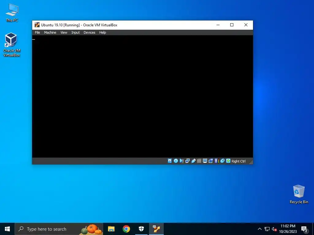Select the Recycle Bin desktop icon
Image resolution: width=314 pixels, height=235 pixels.
pos(299,194)
